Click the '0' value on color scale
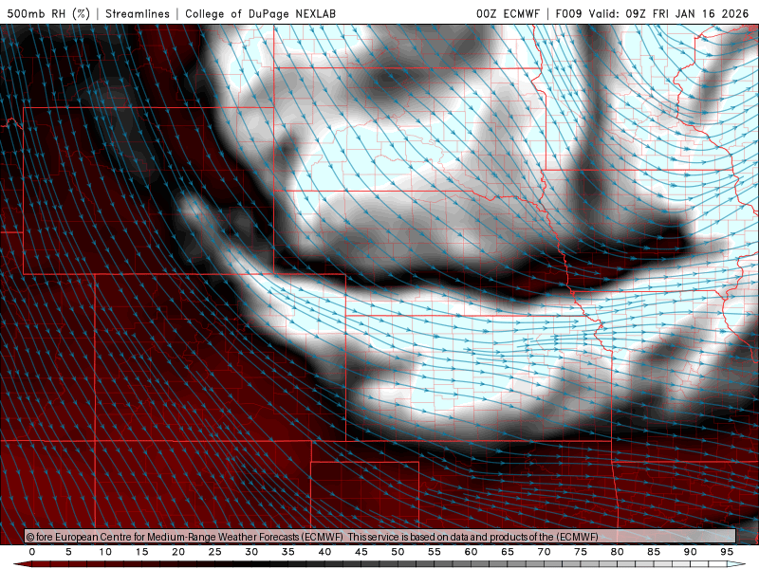This screenshot has width=759, height=569. pyautogui.click(x=32, y=552)
